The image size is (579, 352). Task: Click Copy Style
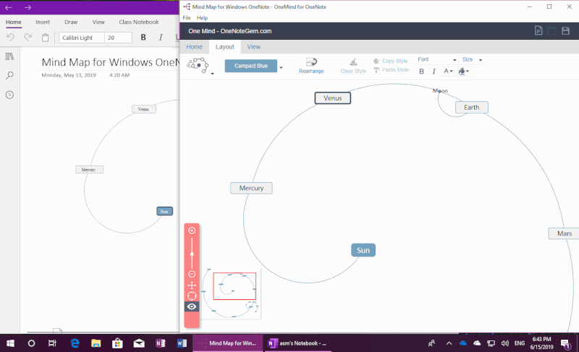[x=390, y=61]
